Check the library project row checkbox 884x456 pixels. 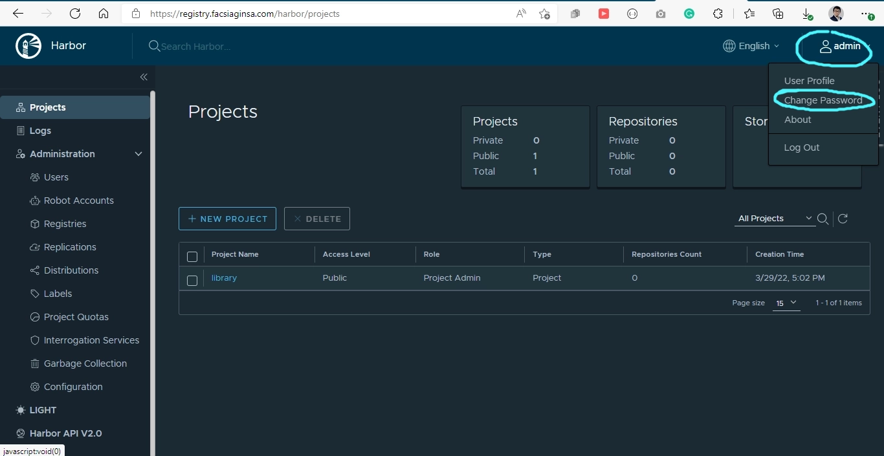(x=192, y=280)
